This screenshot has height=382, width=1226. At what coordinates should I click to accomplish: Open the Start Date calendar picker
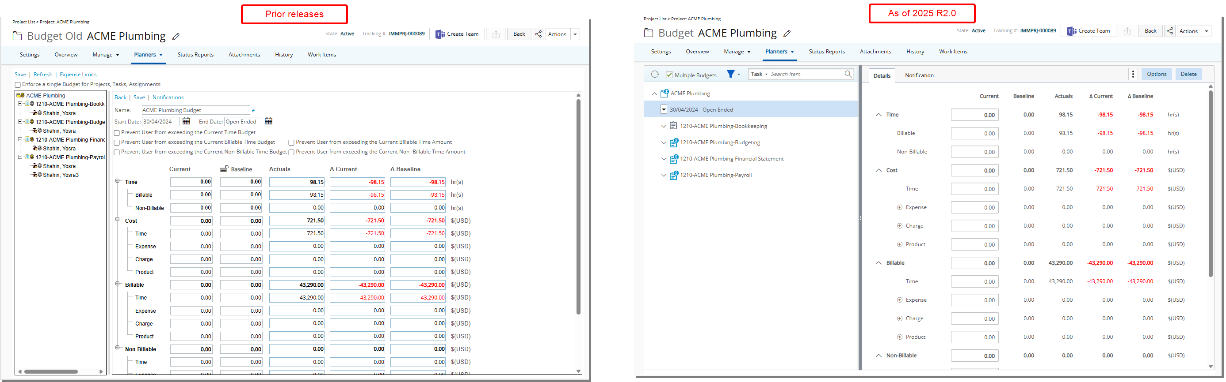point(186,121)
